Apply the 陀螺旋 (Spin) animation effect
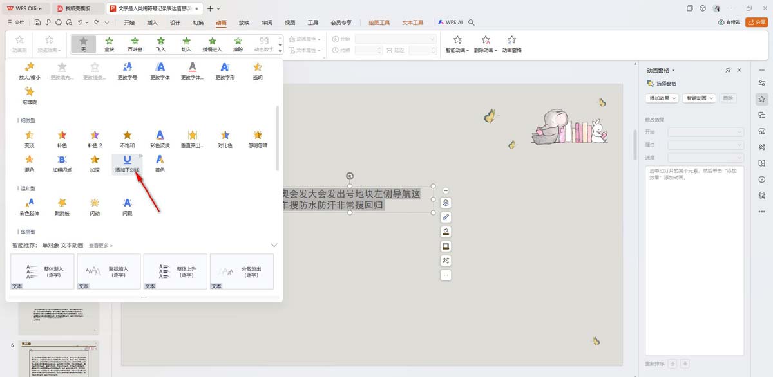This screenshot has height=377, width=773. (30, 94)
